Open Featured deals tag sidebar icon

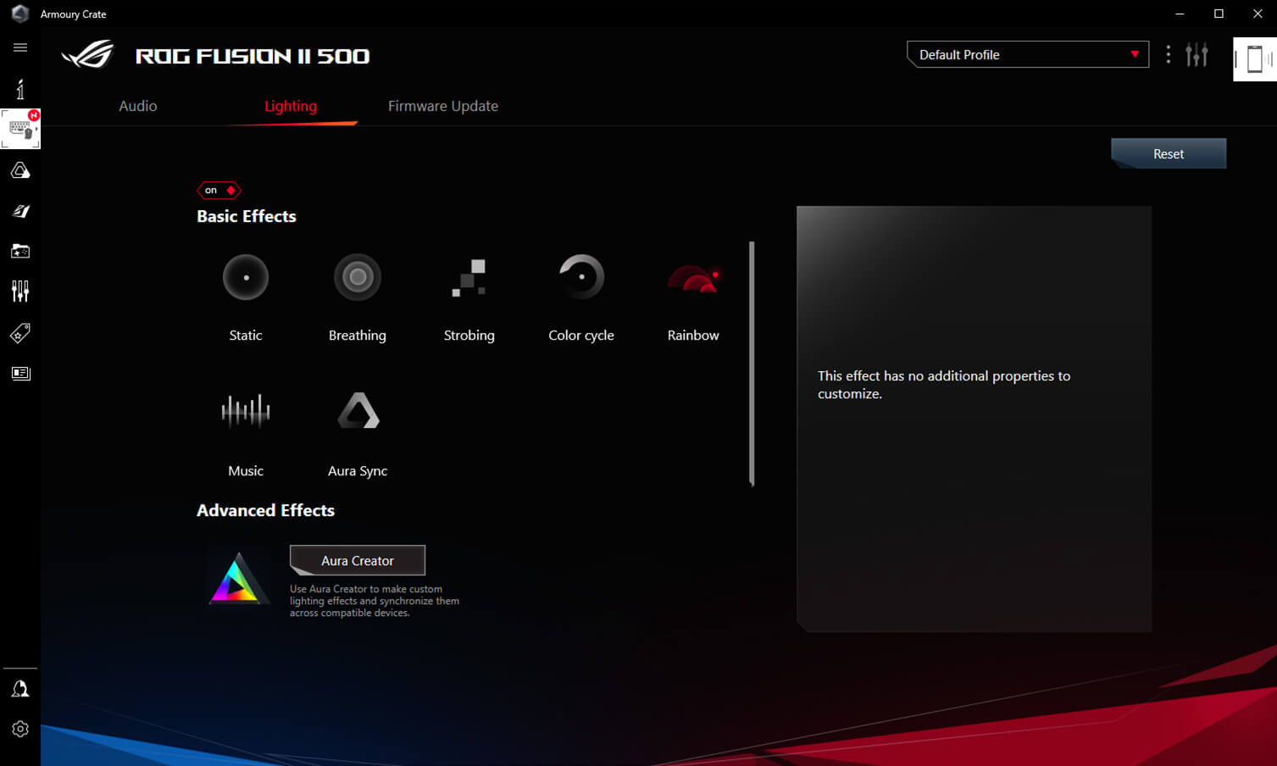tap(20, 333)
